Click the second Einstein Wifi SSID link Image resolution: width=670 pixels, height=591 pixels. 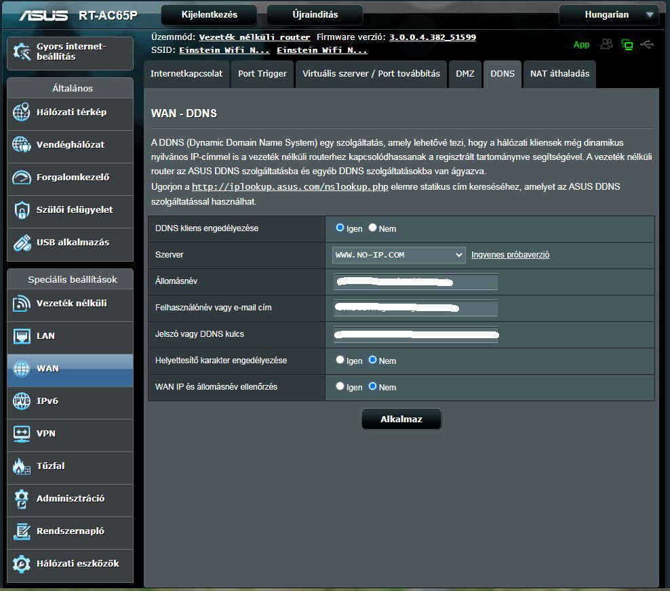point(321,50)
